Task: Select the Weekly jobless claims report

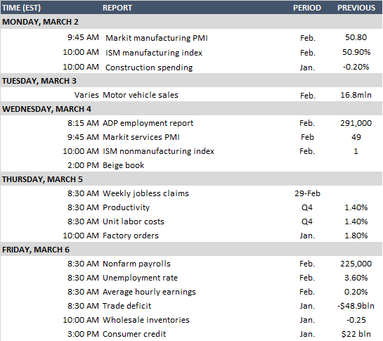Action: pyautogui.click(x=146, y=193)
